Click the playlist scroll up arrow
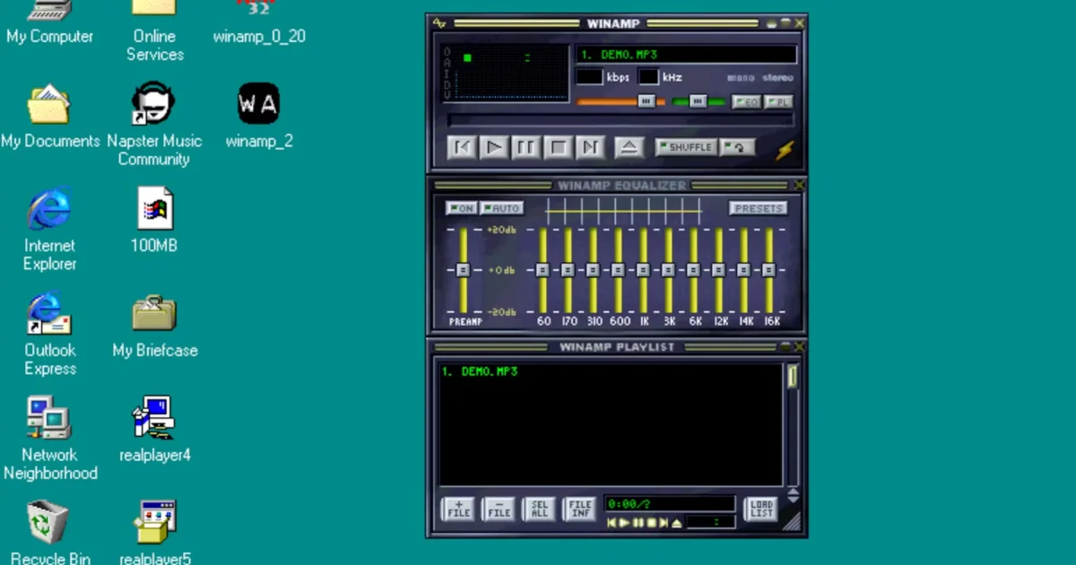 (x=793, y=491)
